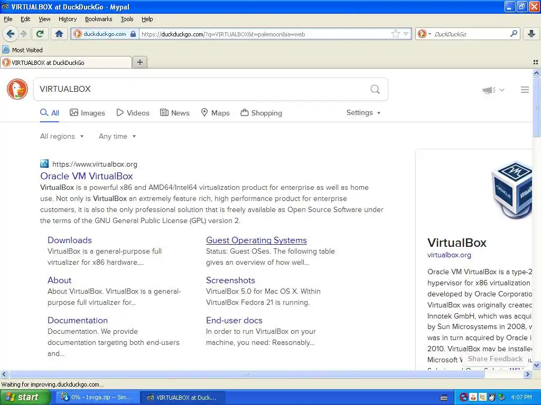Open a new tab with the plus button
This screenshot has width=541, height=405.
139,62
